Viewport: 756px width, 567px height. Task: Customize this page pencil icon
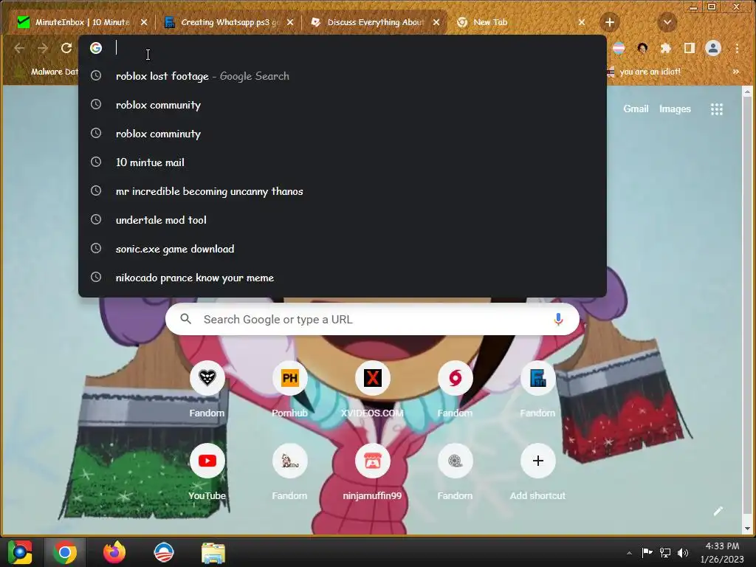point(718,511)
